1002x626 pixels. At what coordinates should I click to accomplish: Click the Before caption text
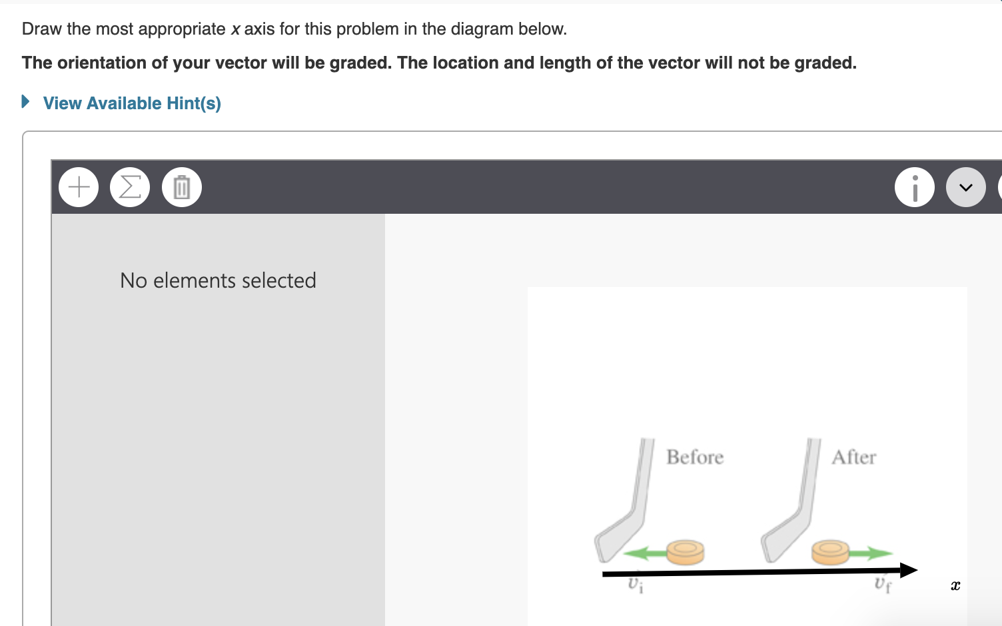(695, 457)
